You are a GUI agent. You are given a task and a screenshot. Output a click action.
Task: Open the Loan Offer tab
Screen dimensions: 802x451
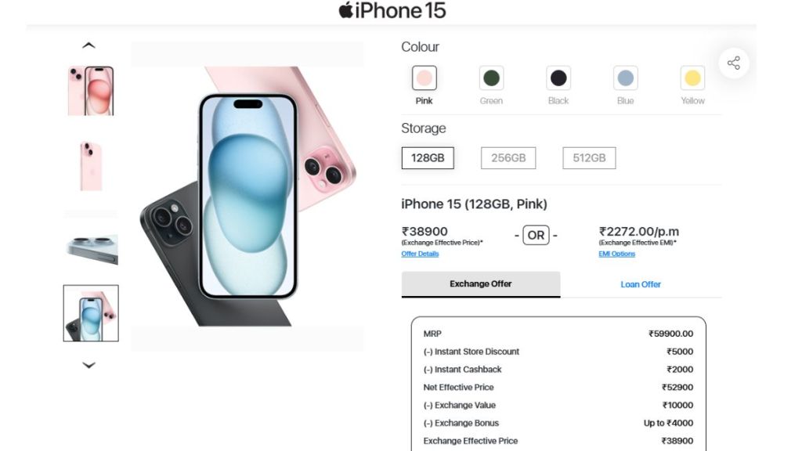click(641, 284)
